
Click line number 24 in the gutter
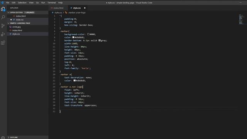point(54,87)
